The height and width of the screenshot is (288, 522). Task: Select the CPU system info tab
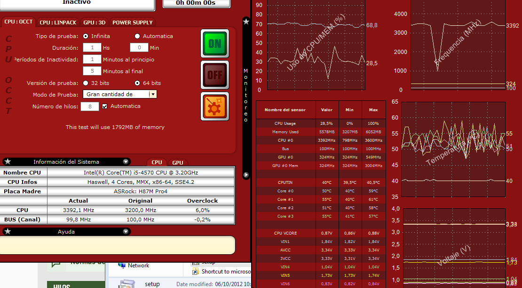157,162
